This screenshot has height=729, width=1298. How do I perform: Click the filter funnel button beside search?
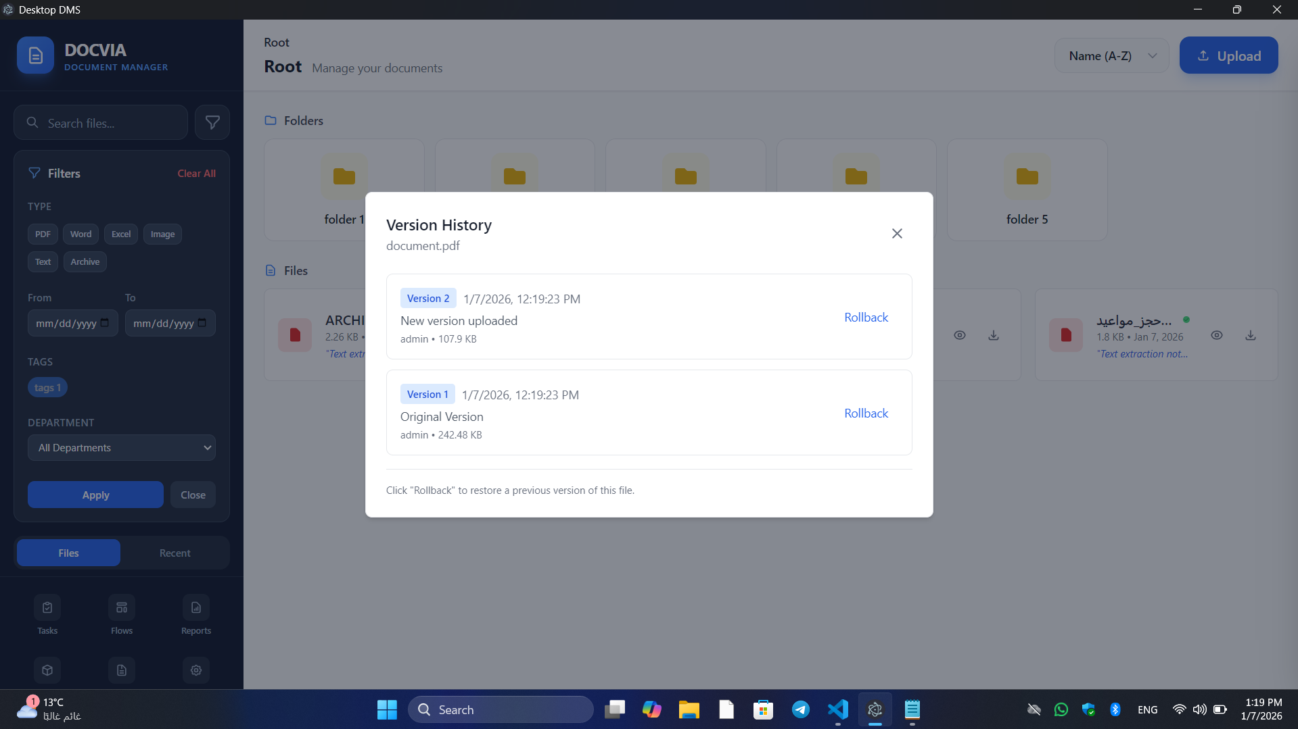(x=212, y=122)
